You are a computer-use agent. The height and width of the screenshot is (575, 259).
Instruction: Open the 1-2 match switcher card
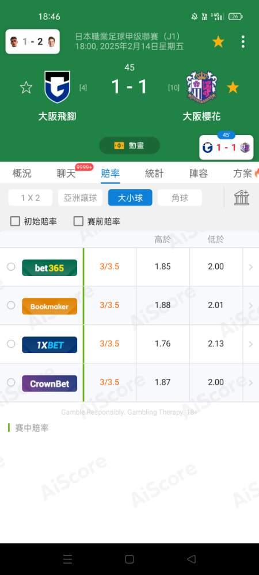(x=33, y=42)
